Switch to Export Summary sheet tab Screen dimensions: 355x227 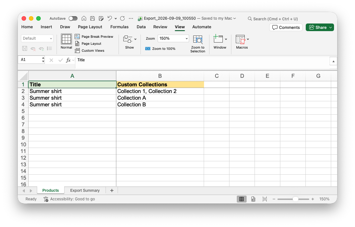pyautogui.click(x=85, y=190)
